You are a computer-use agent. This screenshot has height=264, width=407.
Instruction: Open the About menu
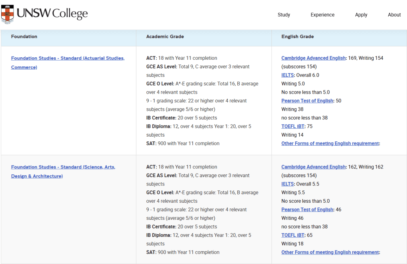[x=394, y=15]
